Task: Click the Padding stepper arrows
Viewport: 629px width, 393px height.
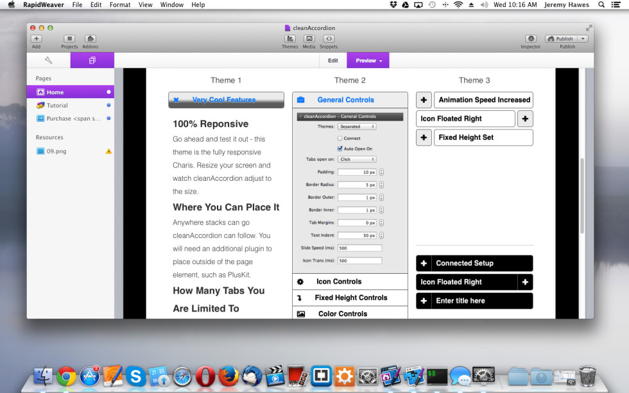Action: point(381,172)
